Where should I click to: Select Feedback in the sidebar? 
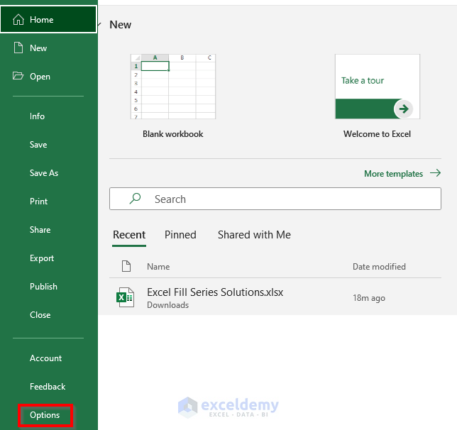[48, 386]
